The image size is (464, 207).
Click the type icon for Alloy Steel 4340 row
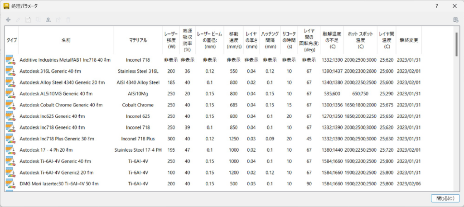11,82
